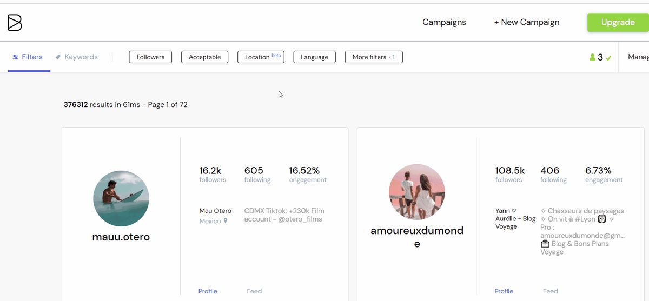The width and height of the screenshot is (649, 301).
Task: Click the mauu.otero username heading
Action: pos(121,237)
